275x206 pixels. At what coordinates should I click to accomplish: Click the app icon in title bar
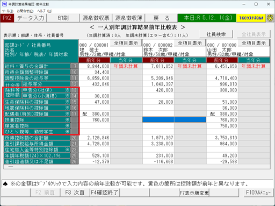(4, 4)
